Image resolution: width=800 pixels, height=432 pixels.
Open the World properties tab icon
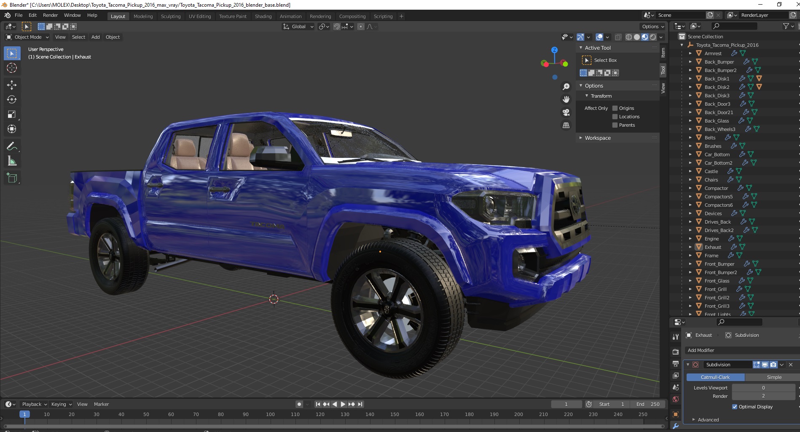pos(676,399)
